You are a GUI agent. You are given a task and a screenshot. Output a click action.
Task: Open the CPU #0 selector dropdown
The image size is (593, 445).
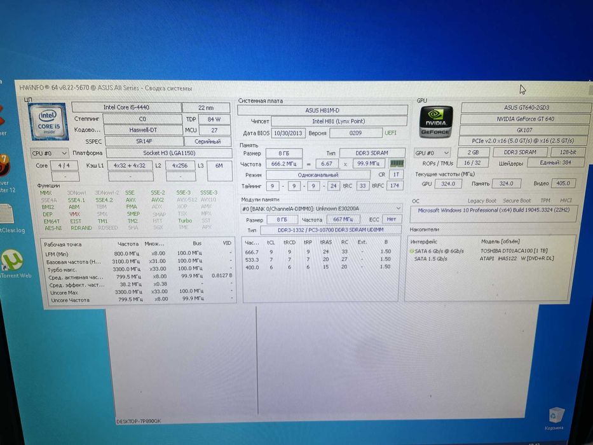tap(49, 153)
